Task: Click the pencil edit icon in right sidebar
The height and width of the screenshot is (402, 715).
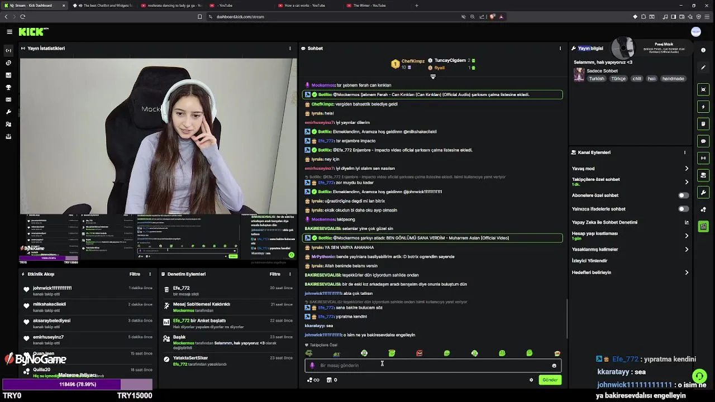Action: 703,68
